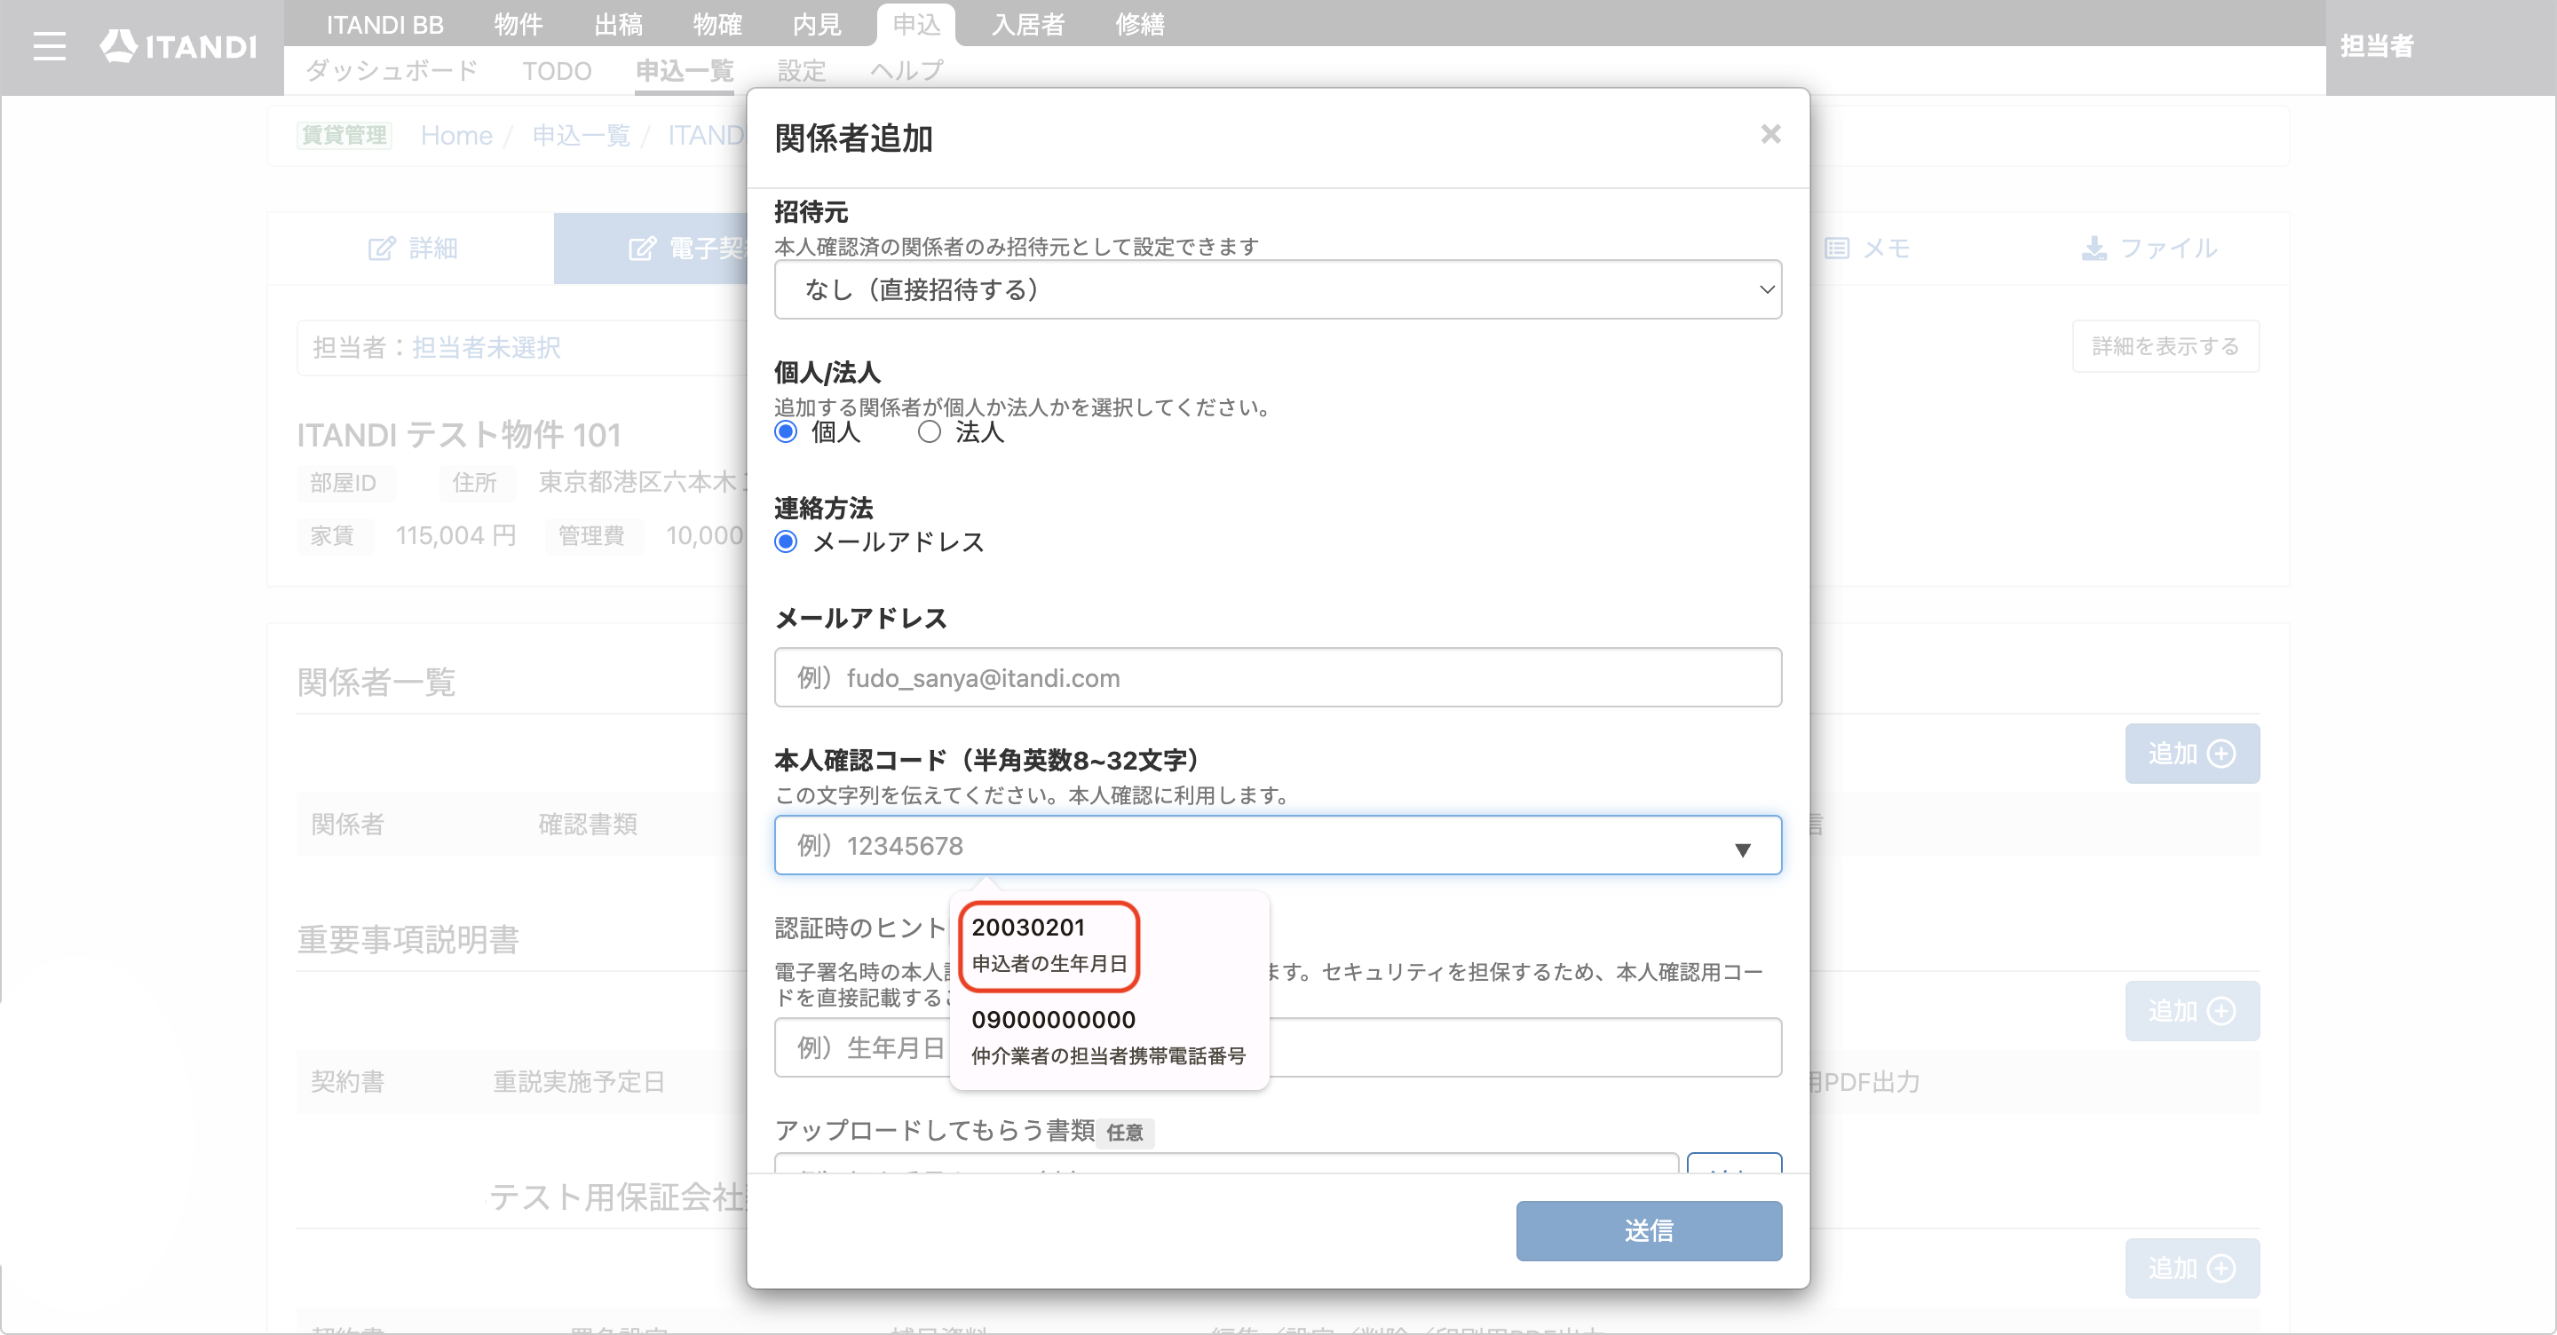
Task: Open the 物件 top menu
Action: click(519, 24)
